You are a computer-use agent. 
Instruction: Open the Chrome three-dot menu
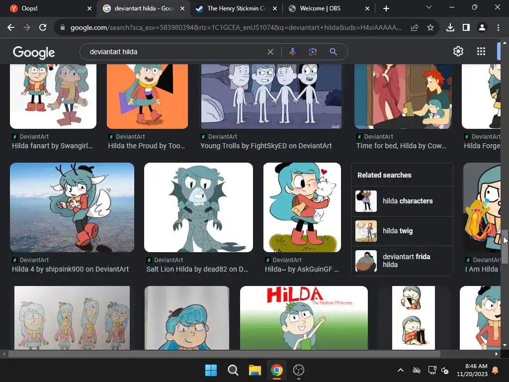coord(498,28)
